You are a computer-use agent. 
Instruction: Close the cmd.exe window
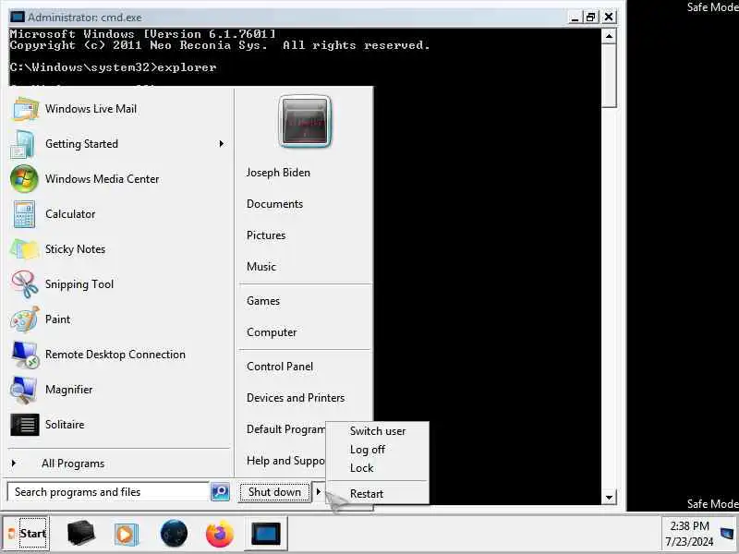coord(609,18)
